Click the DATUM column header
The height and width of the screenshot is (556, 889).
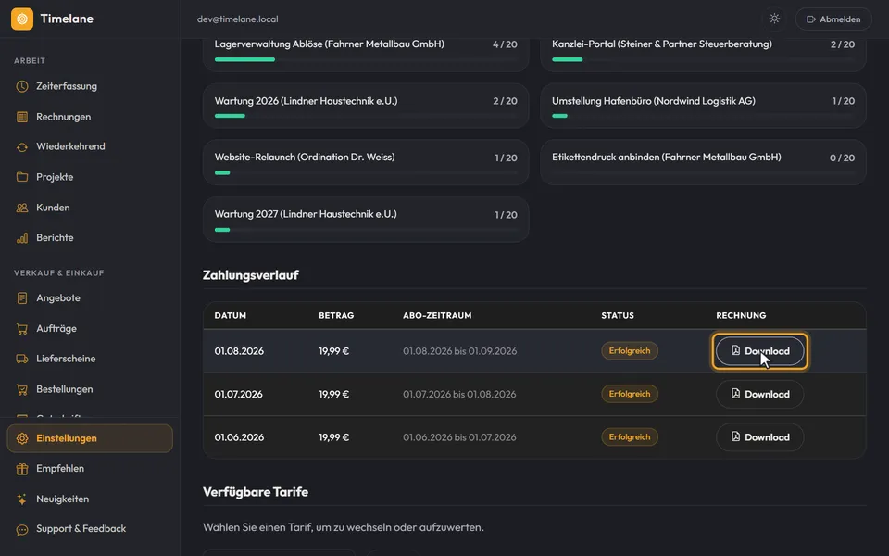pyautogui.click(x=231, y=315)
